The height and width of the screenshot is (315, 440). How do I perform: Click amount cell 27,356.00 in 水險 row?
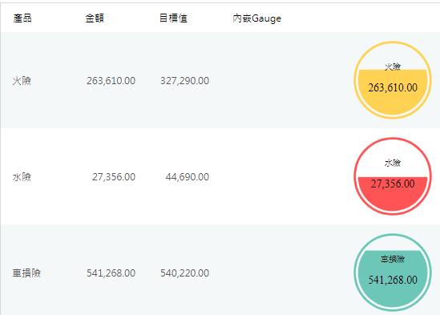point(114,177)
